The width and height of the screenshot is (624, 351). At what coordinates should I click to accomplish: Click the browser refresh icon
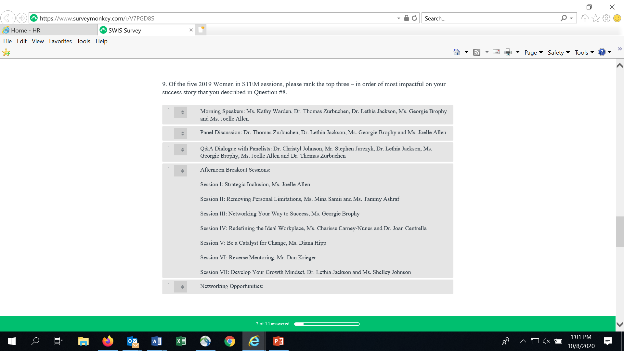point(414,18)
